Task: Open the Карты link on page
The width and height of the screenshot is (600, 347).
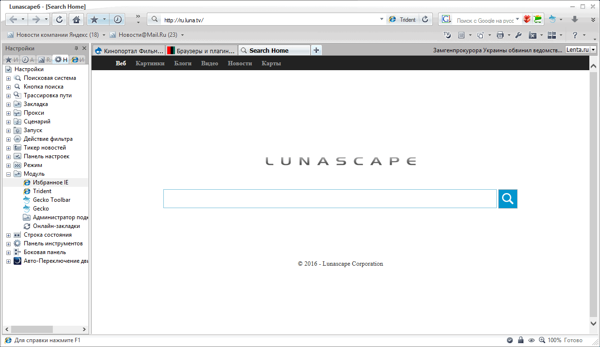Action: (271, 63)
